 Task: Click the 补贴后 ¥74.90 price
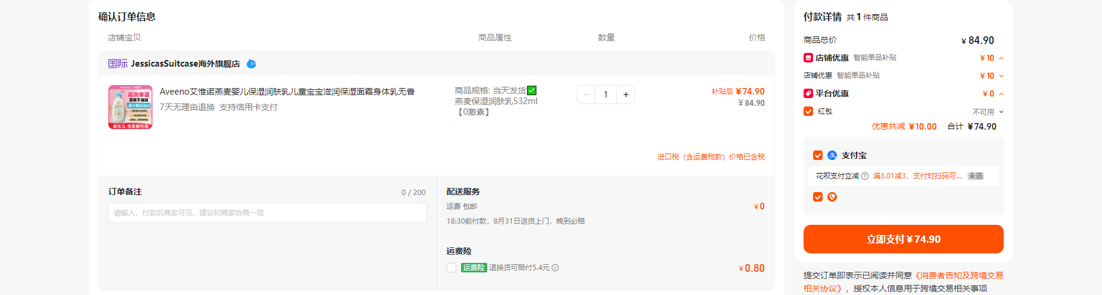738,92
